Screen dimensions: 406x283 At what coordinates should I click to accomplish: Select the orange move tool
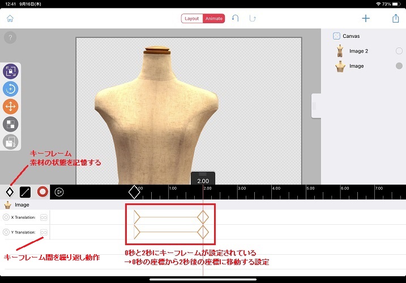coord(11,106)
